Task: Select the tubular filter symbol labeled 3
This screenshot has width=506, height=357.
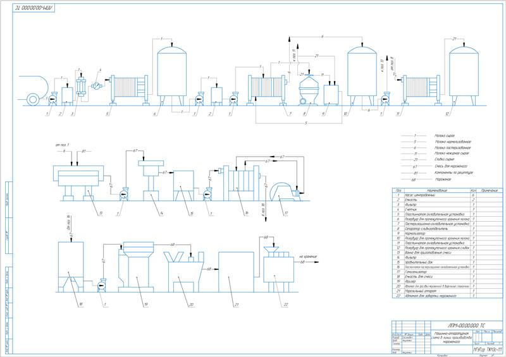Action: (x=81, y=87)
